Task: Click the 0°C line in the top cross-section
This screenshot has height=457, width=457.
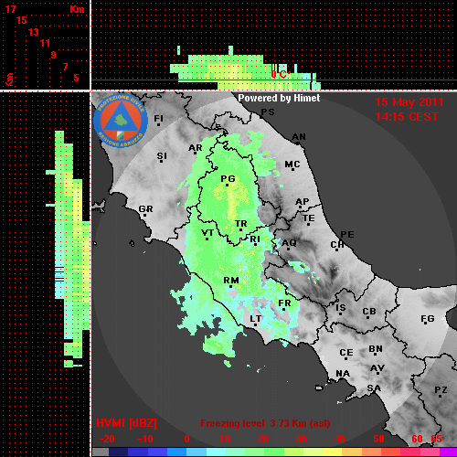Action: pos(274,80)
